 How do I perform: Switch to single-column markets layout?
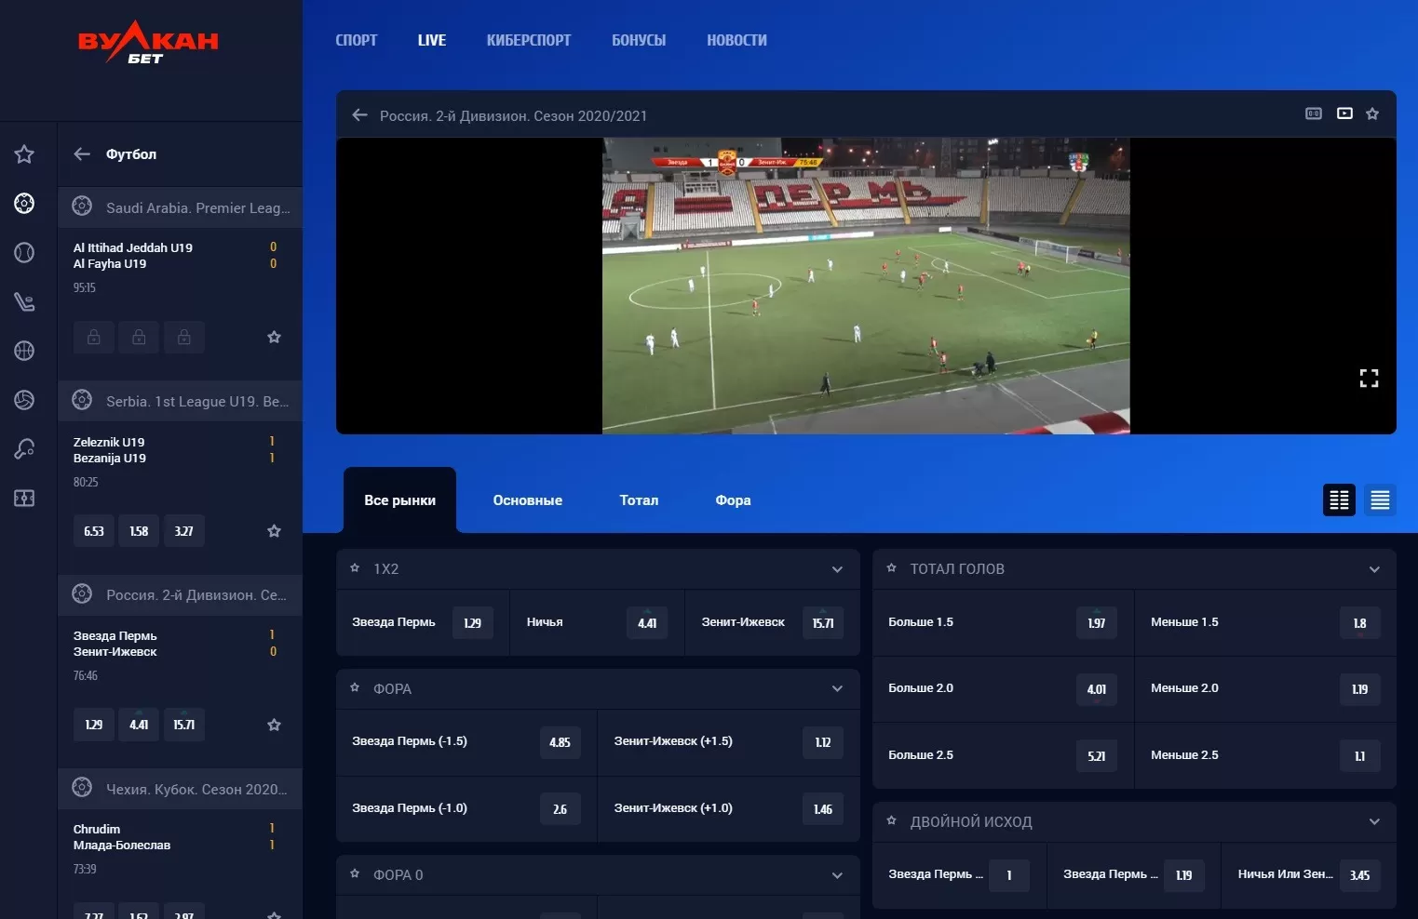pos(1380,500)
